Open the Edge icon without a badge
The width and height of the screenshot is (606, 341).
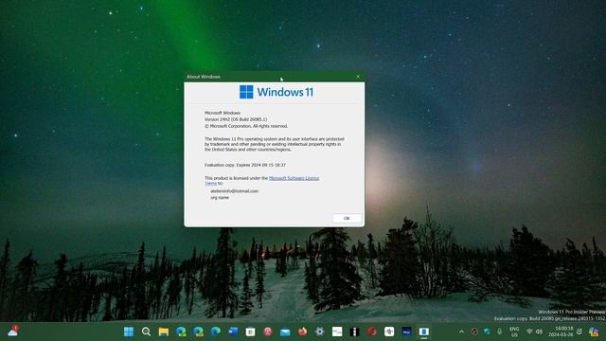click(x=216, y=332)
